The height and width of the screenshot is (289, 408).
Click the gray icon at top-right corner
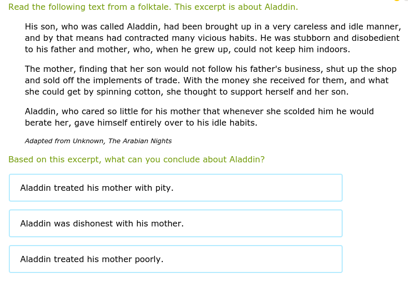pyautogui.click(x=405, y=1)
